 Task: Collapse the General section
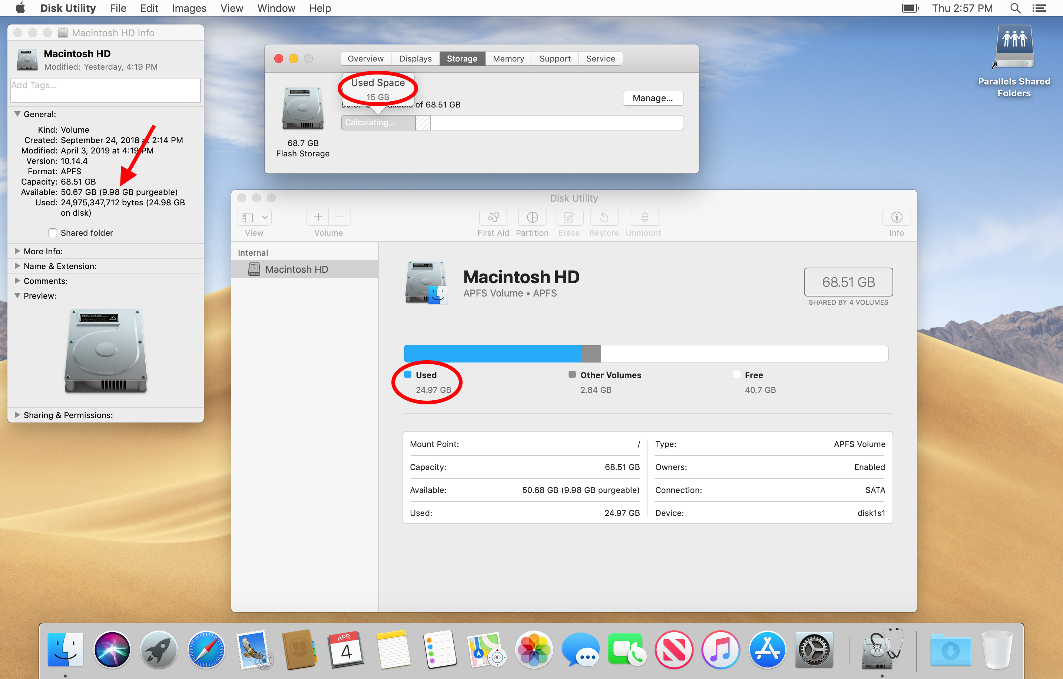tap(17, 114)
